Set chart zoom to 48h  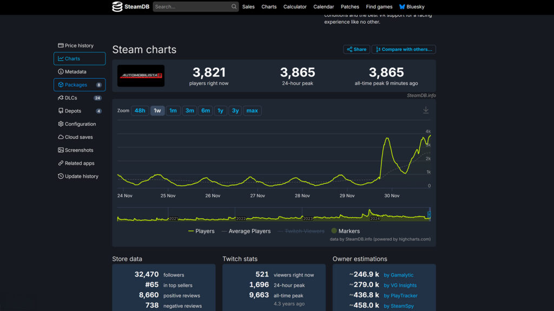click(140, 111)
